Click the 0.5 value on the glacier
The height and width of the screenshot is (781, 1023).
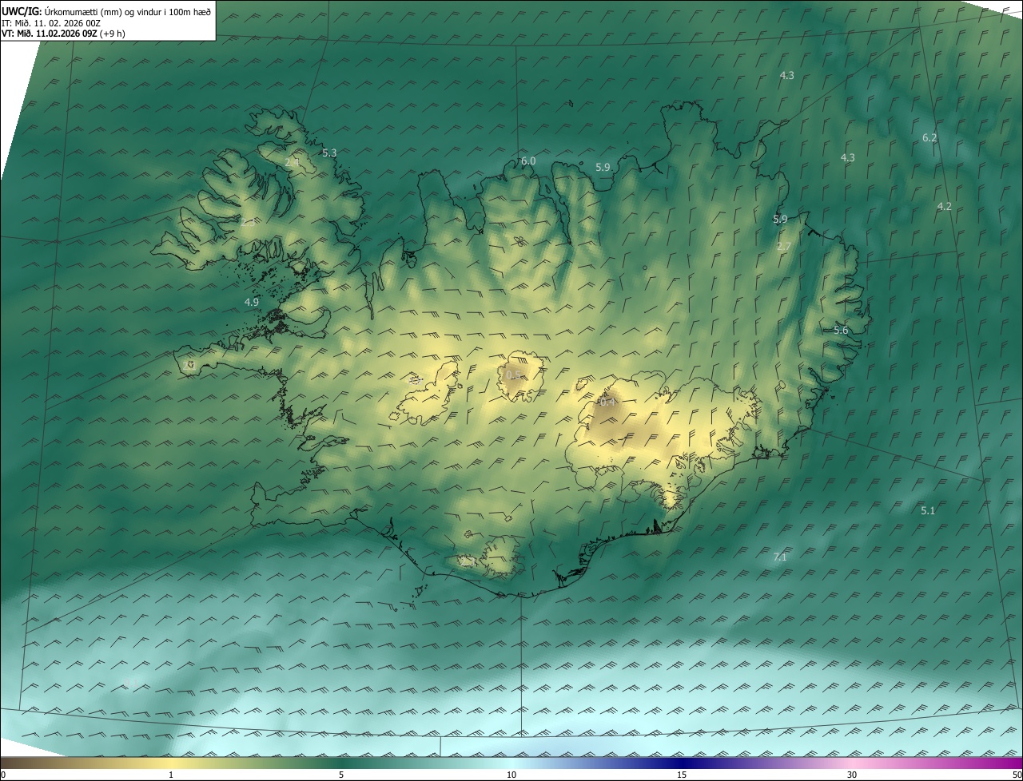point(513,375)
